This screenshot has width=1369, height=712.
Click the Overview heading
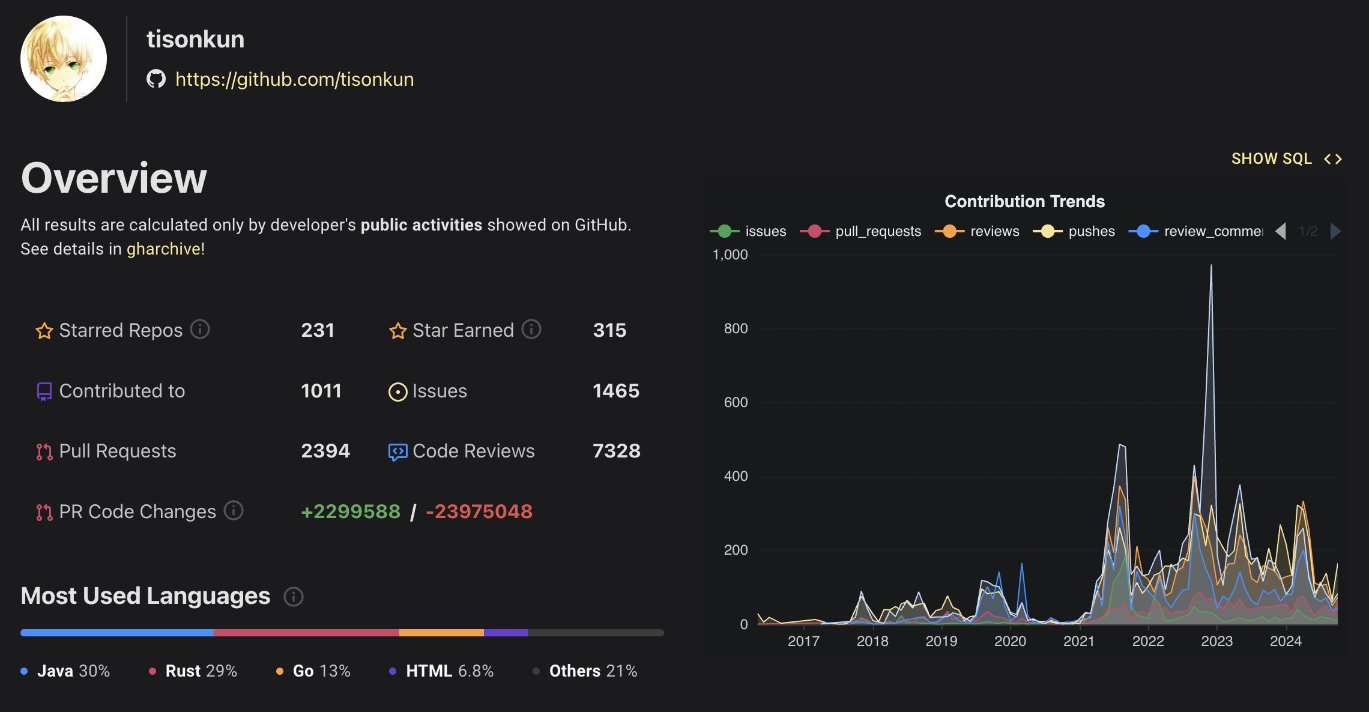114,178
